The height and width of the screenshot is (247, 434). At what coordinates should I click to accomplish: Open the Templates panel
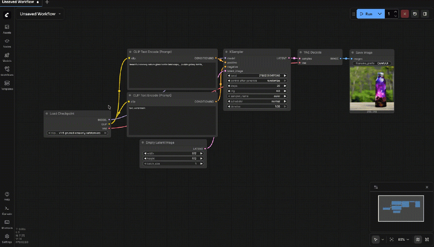pos(7,85)
